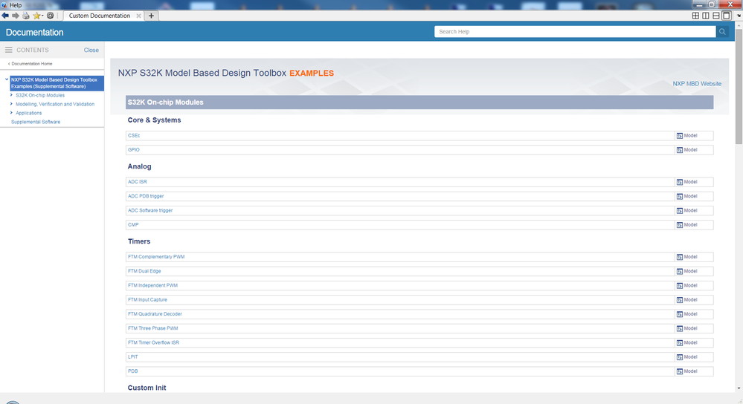Open the CSEc example link
Image resolution: width=743 pixels, height=404 pixels.
click(x=134, y=136)
